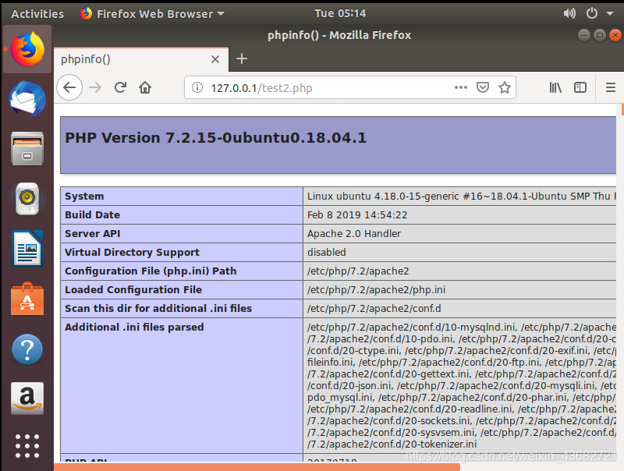
Task: Click the /etc/php/7.2/apache2 path value
Action: click(358, 271)
